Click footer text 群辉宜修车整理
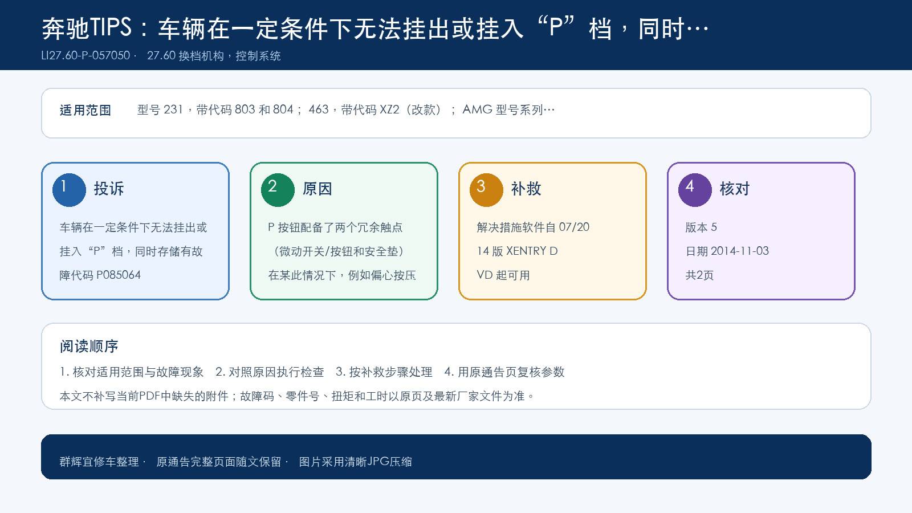Screen dimensions: 912x513 click(99, 462)
